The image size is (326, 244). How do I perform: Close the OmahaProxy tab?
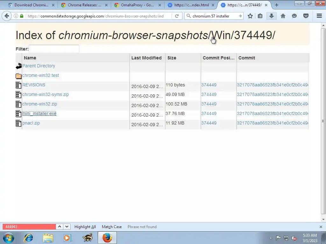(160, 5)
